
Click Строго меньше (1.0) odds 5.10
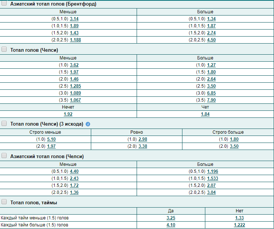[x=51, y=139]
